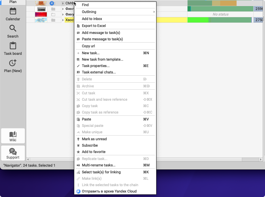Expand the Outlining submenu

(x=89, y=12)
